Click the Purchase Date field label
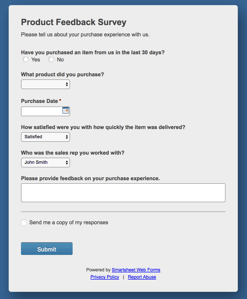 [39, 101]
